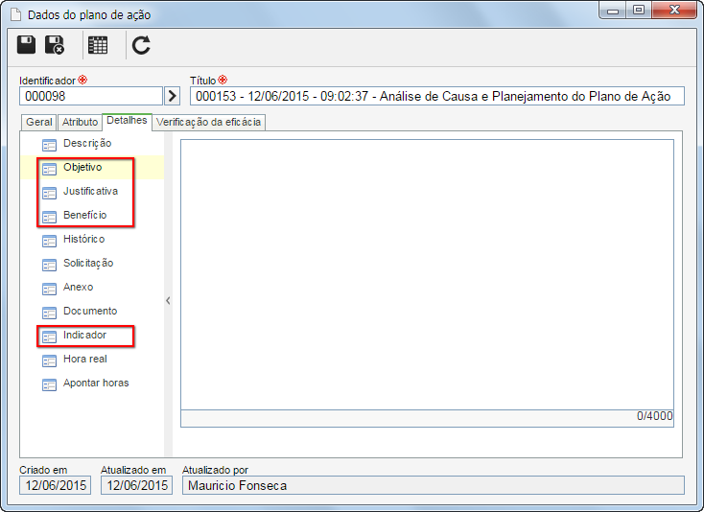The width and height of the screenshot is (704, 512).
Task: Maximize the Dados do plano de ação window
Action: pos(639,10)
